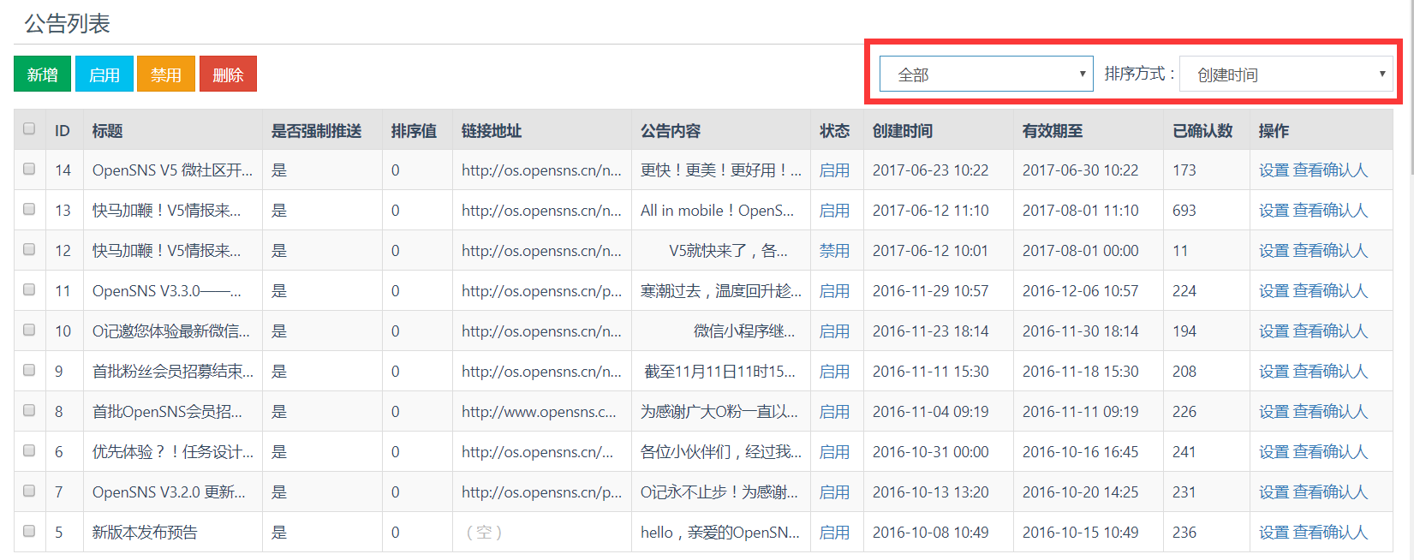The height and width of the screenshot is (560, 1414).
Task: Select the checkbox for announcement ID 8
Action: (x=29, y=410)
